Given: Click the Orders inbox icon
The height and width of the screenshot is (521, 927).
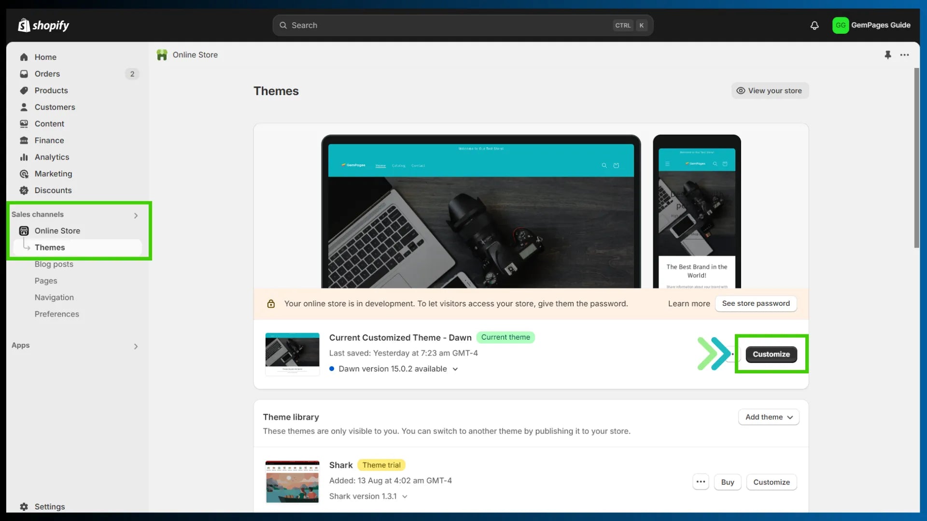Looking at the screenshot, I should [24, 74].
